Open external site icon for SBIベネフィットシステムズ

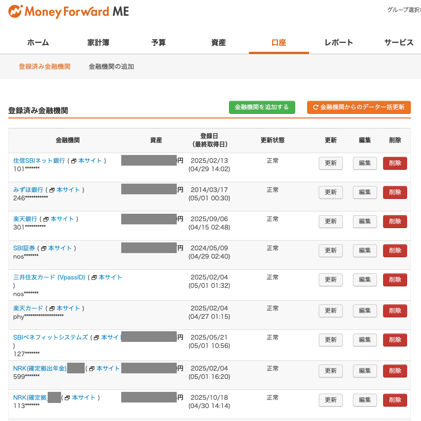pyautogui.click(x=97, y=338)
